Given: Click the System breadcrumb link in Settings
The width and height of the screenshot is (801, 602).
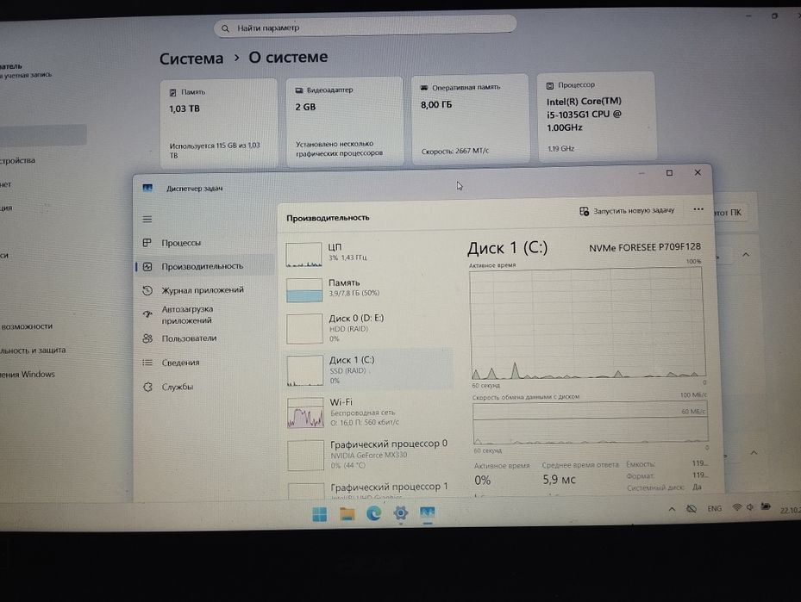Looking at the screenshot, I should point(191,59).
